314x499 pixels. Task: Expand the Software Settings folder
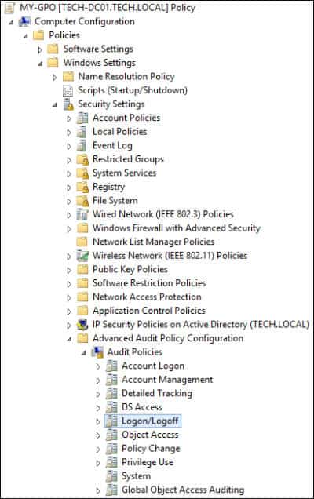(40, 50)
